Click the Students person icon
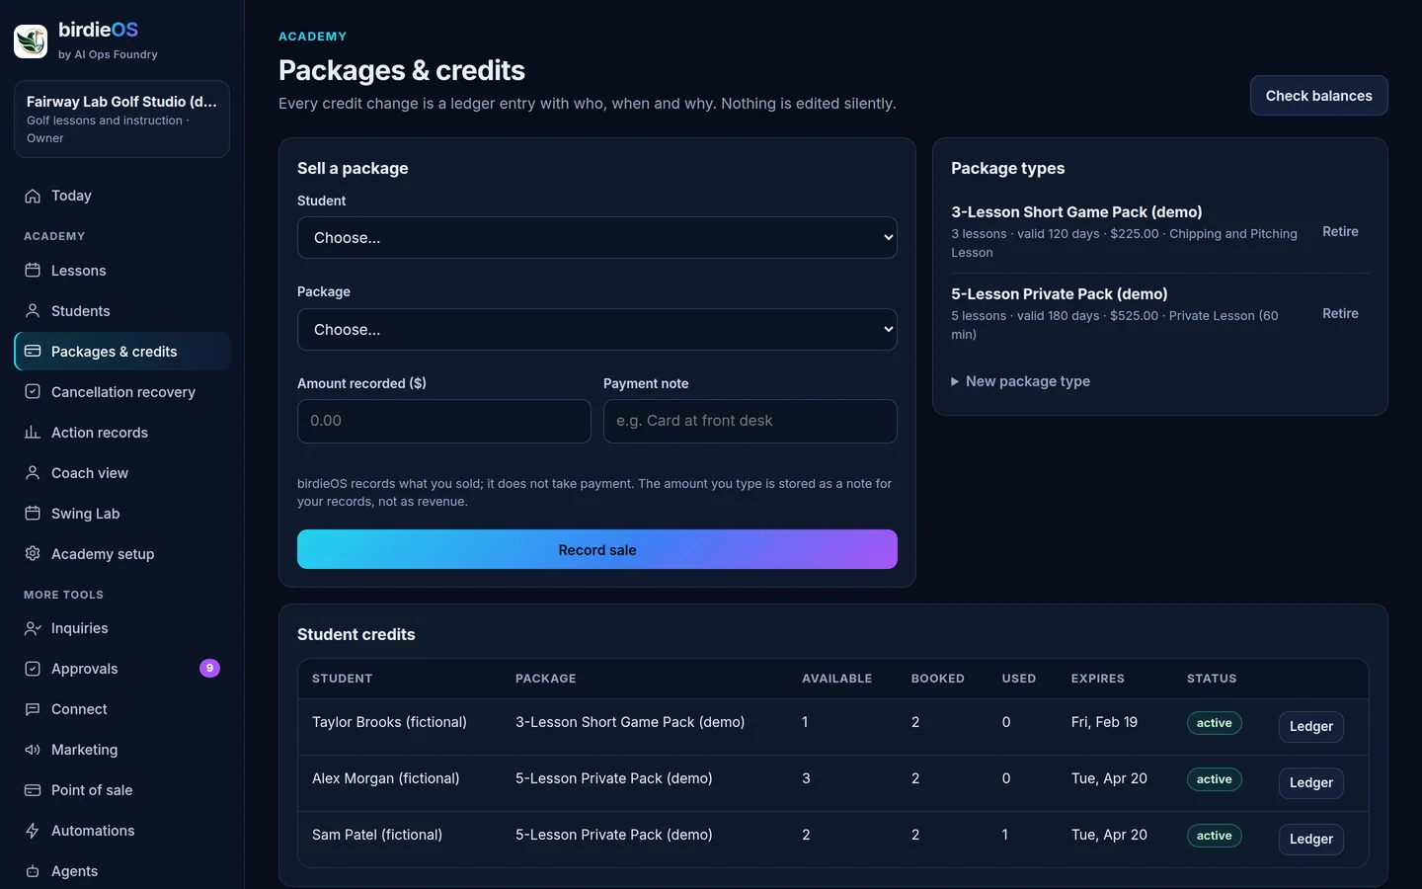This screenshot has width=1422, height=889. tap(33, 311)
